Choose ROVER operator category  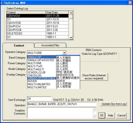[42, 81]
